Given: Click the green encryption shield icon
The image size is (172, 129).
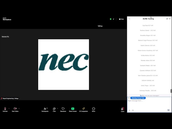Looking at the screenshot, I should (110, 19).
